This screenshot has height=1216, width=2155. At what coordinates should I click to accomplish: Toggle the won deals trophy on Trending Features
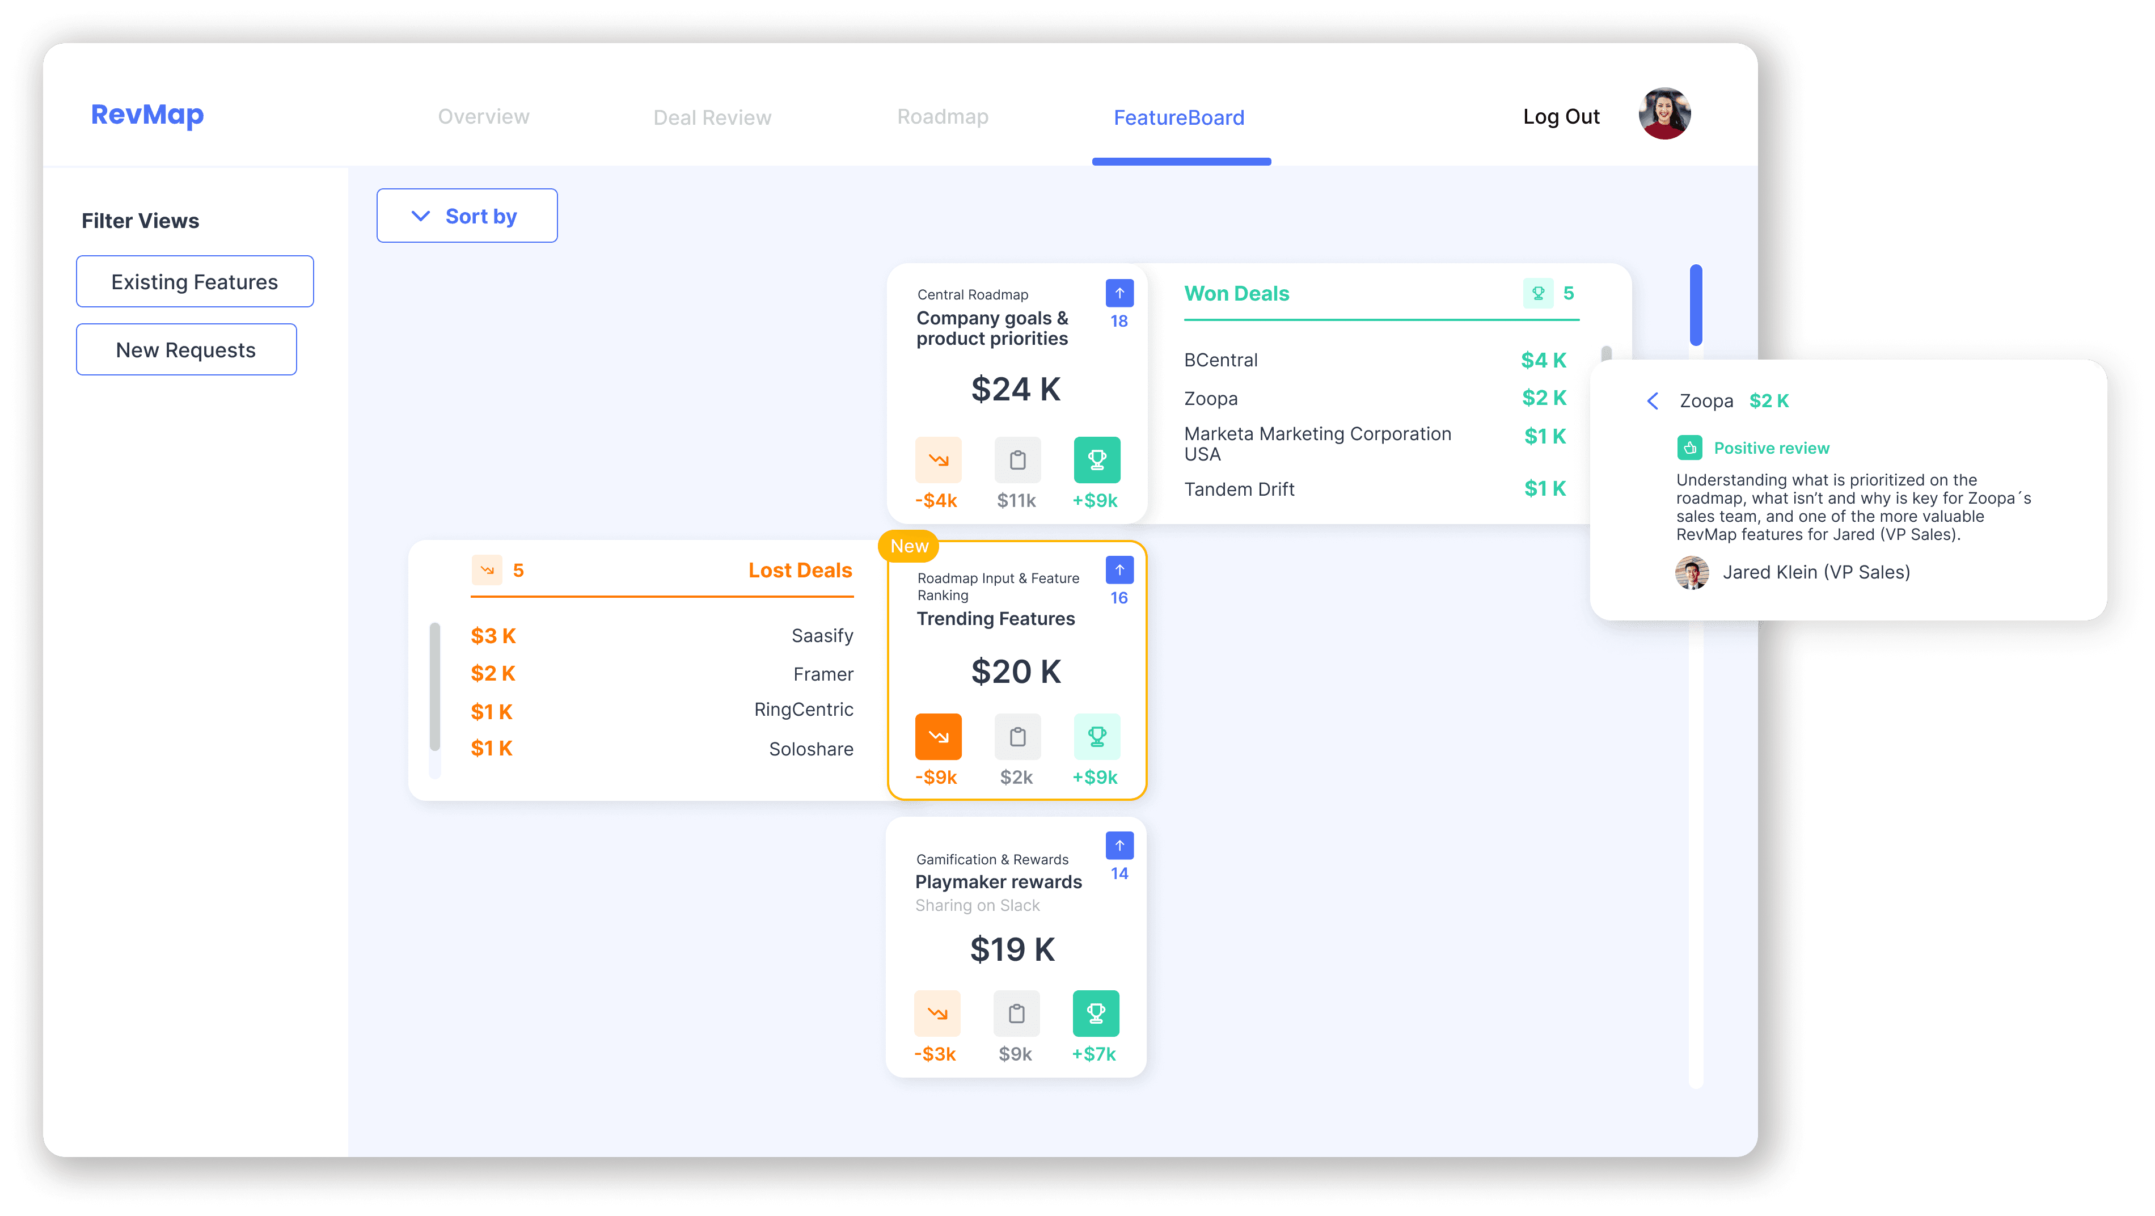(1096, 737)
